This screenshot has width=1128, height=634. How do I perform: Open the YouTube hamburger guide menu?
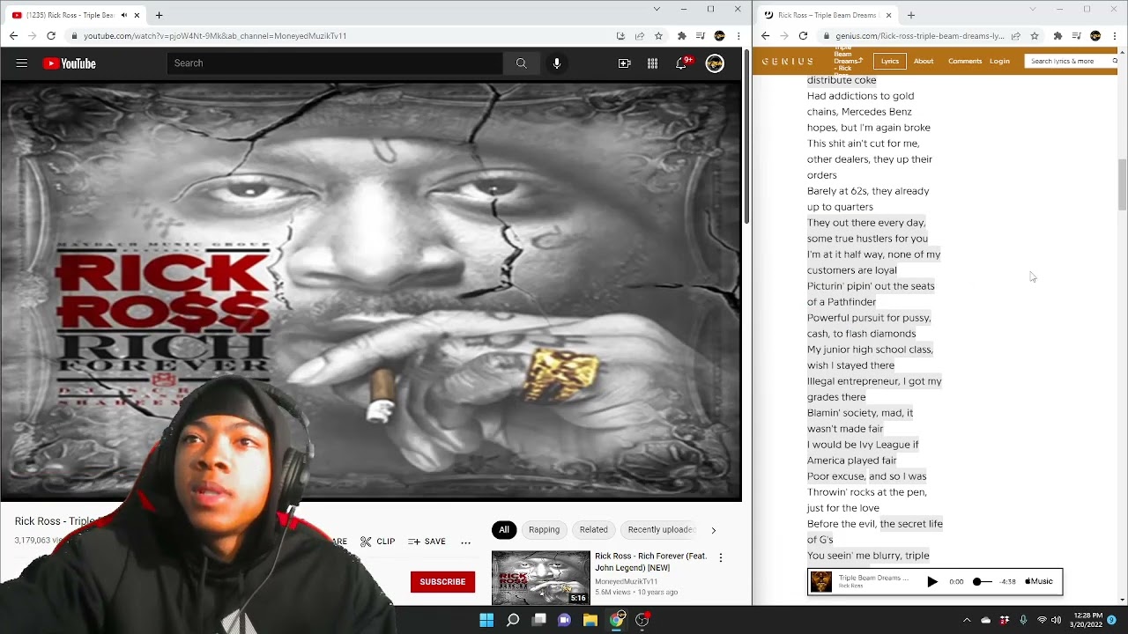point(22,63)
